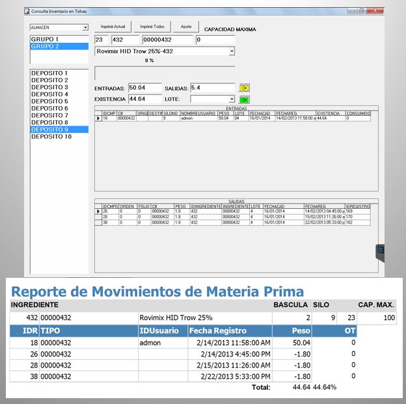Click IDREGISTRO cell 169 in SALIDAS
Image resolution: width=406 pixels, height=404 pixels.
tap(358, 211)
